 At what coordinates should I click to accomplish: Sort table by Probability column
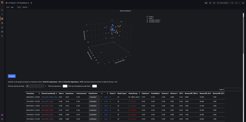(x=156, y=93)
